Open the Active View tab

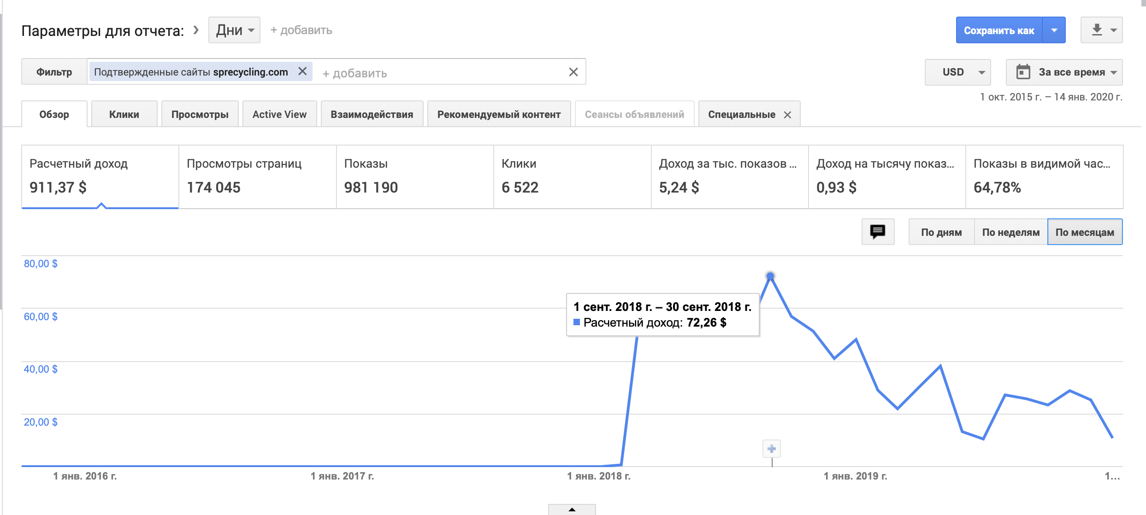(279, 114)
